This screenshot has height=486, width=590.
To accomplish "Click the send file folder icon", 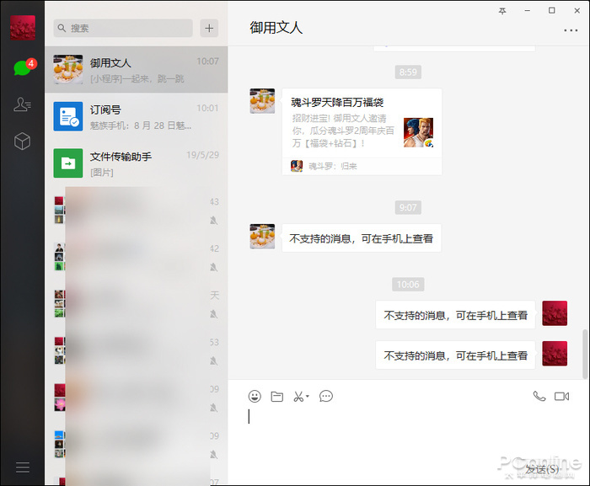I will point(277,396).
